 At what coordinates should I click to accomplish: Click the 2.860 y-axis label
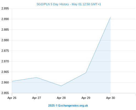click(5, 82)
